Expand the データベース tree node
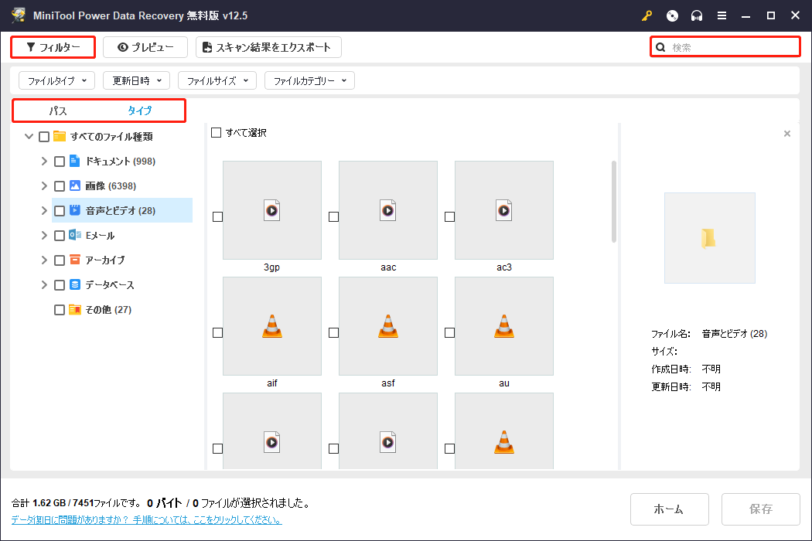Screen dimensions: 812x541 coord(44,284)
